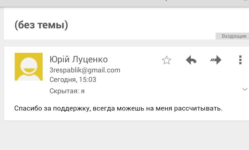Tap the timestamp Сегодня, 15:03

(73, 80)
